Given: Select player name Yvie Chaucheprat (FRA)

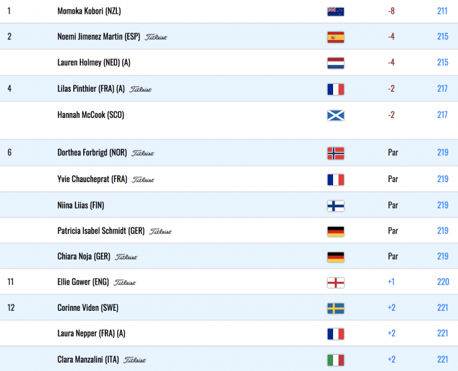Looking at the screenshot, I should 92,179.
